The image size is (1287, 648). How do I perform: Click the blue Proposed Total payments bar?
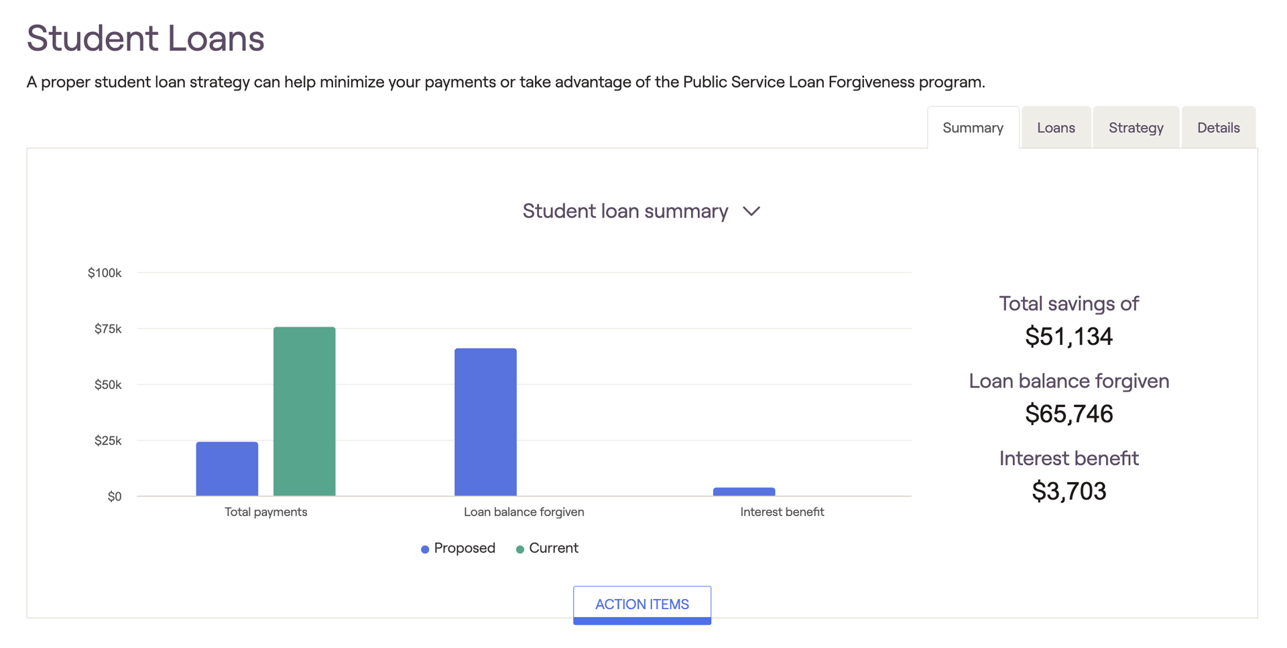point(227,469)
